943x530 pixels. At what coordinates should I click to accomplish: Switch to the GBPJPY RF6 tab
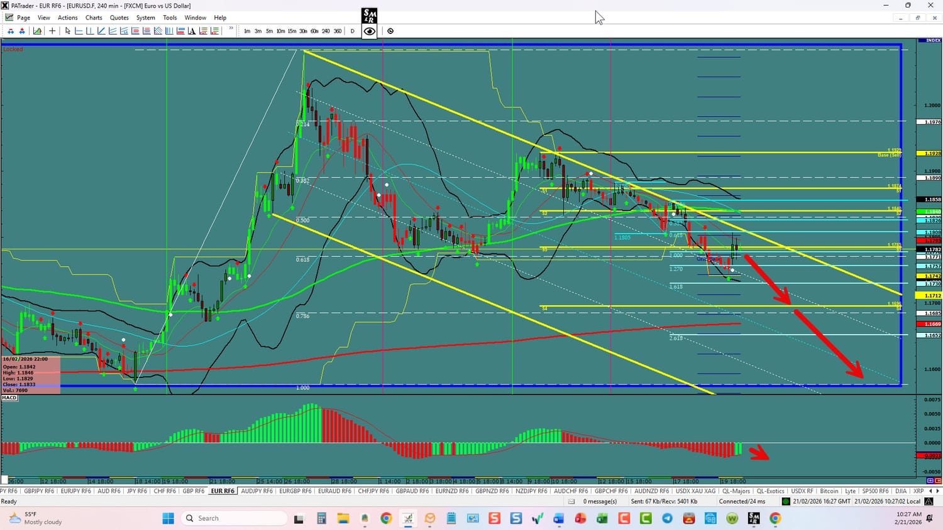(39, 491)
